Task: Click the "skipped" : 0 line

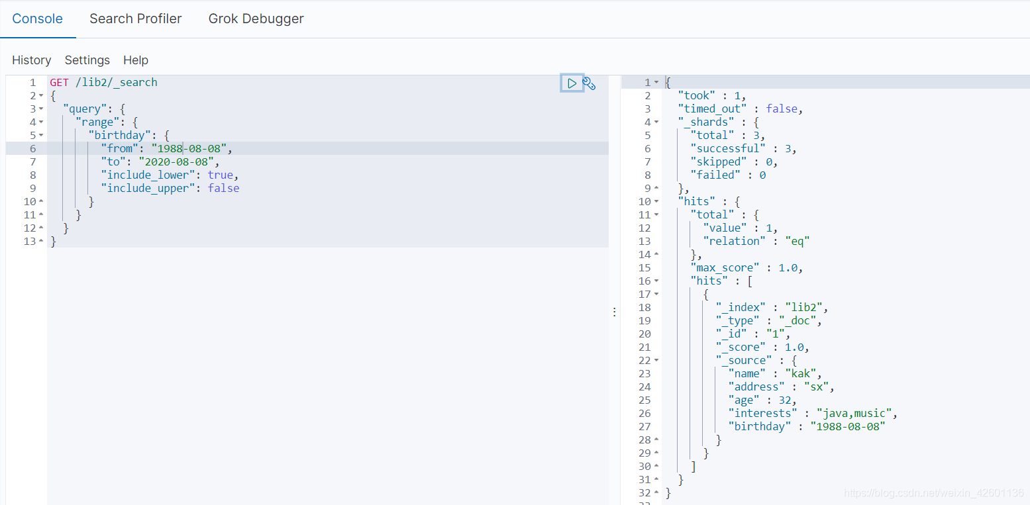Action: (734, 161)
